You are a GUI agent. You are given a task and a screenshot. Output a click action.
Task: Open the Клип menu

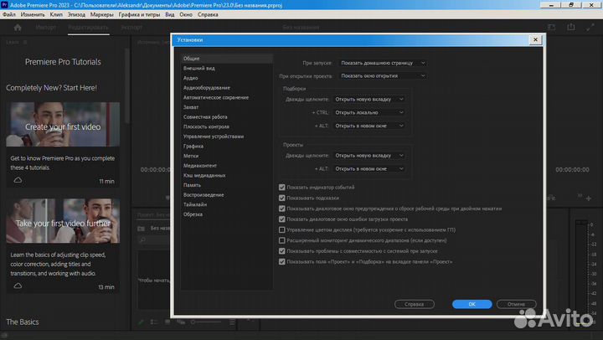click(x=56, y=14)
